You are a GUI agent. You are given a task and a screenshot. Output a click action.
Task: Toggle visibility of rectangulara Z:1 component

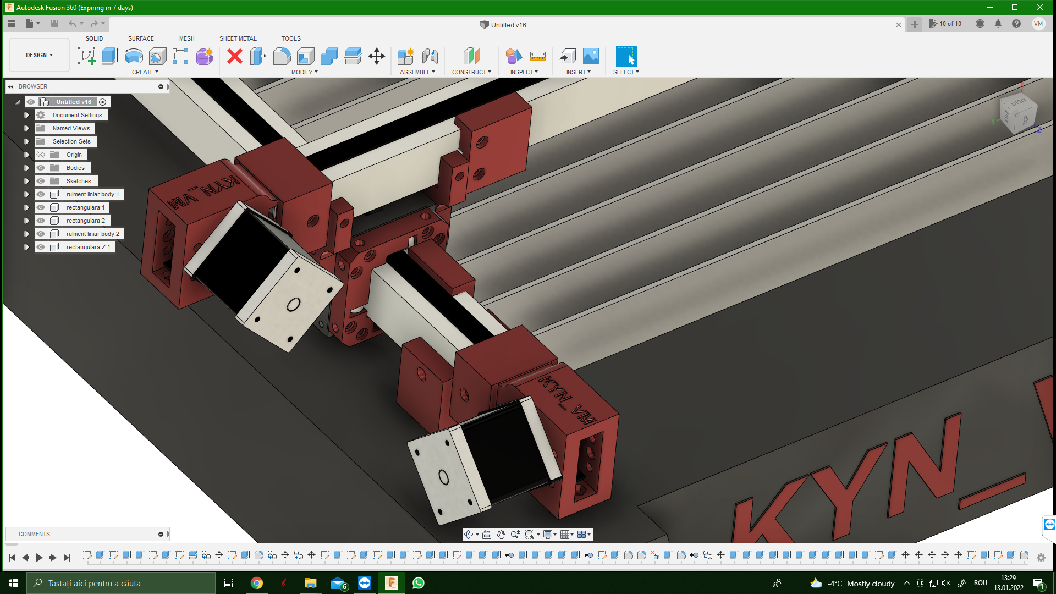click(41, 247)
